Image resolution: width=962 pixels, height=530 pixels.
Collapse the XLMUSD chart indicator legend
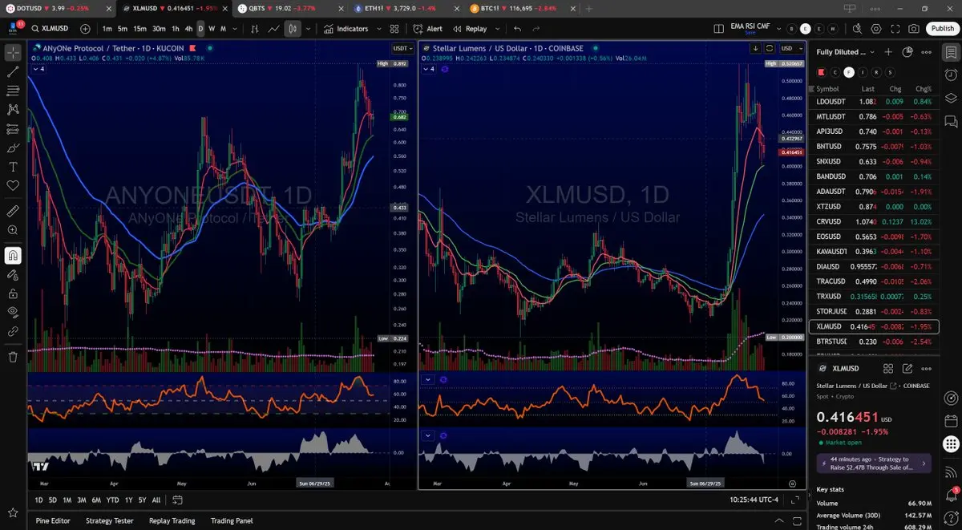coord(428,69)
